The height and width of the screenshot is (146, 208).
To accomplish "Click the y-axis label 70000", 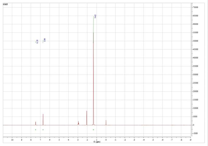I will (196, 8).
